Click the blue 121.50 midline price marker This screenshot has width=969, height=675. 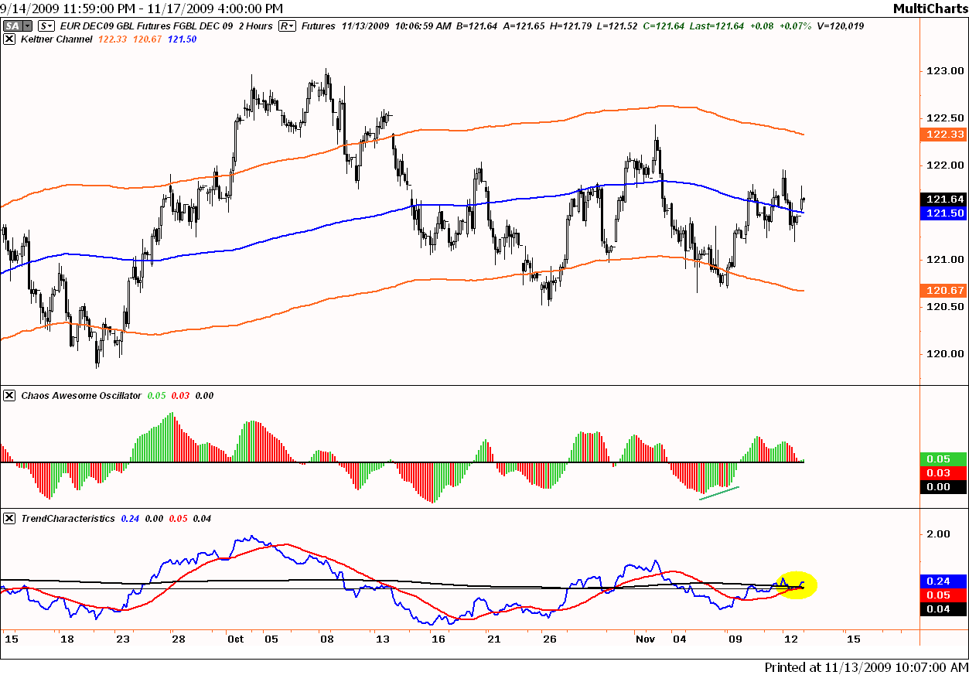(x=943, y=213)
